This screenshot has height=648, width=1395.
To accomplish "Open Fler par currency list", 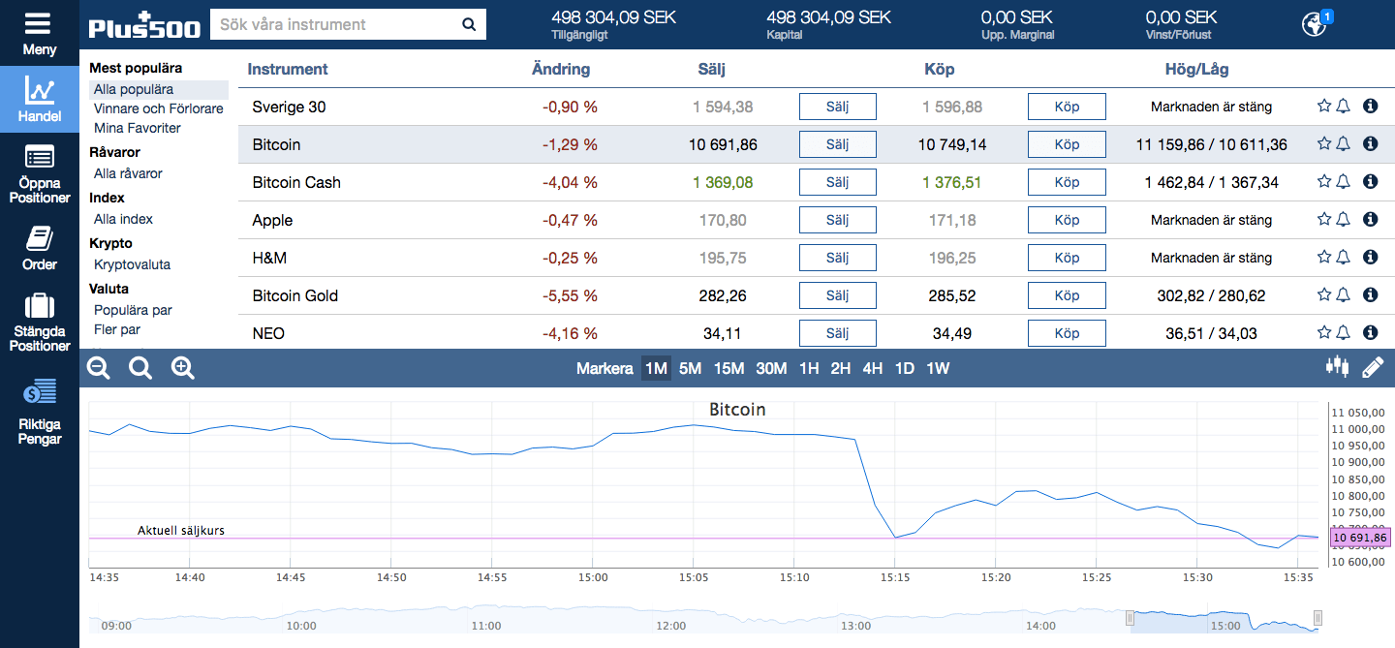I will point(117,329).
